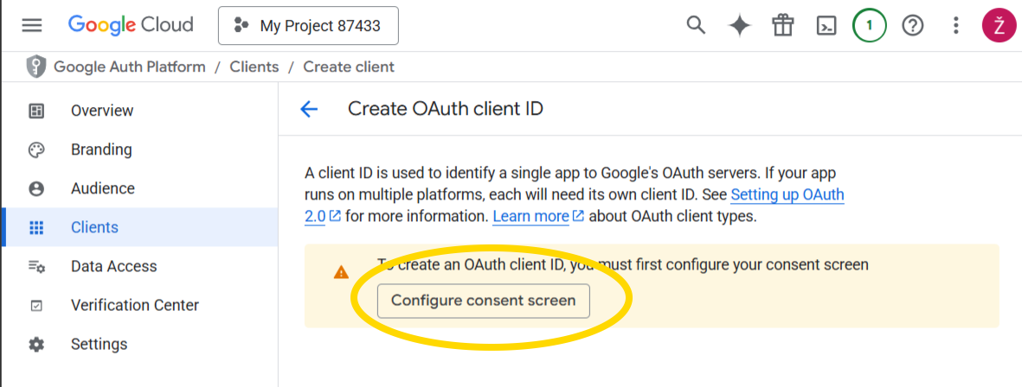Open the My Project 87433 project picker
Viewport: 1022px width, 387px height.
click(x=308, y=26)
